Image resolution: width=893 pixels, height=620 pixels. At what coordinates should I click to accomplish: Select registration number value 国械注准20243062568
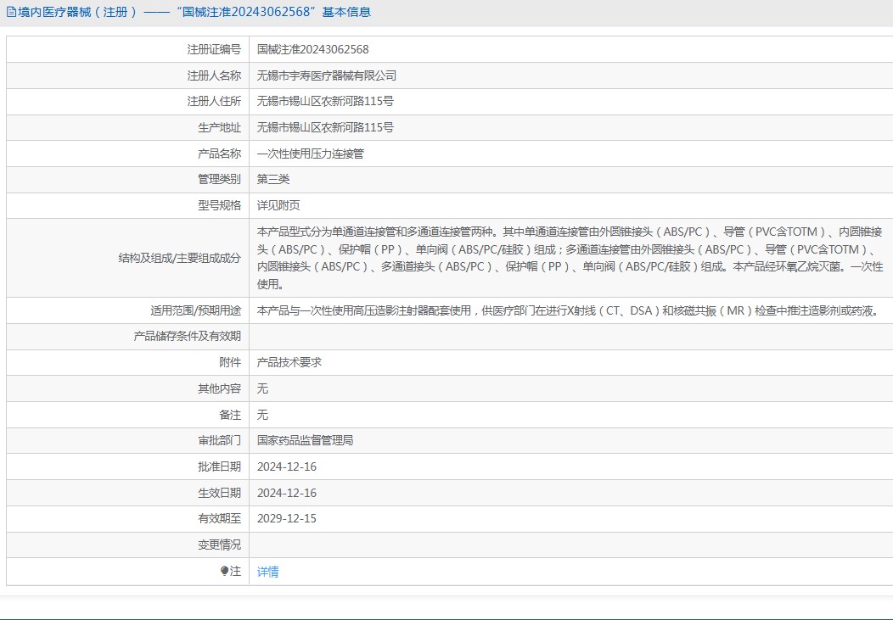click(x=312, y=50)
